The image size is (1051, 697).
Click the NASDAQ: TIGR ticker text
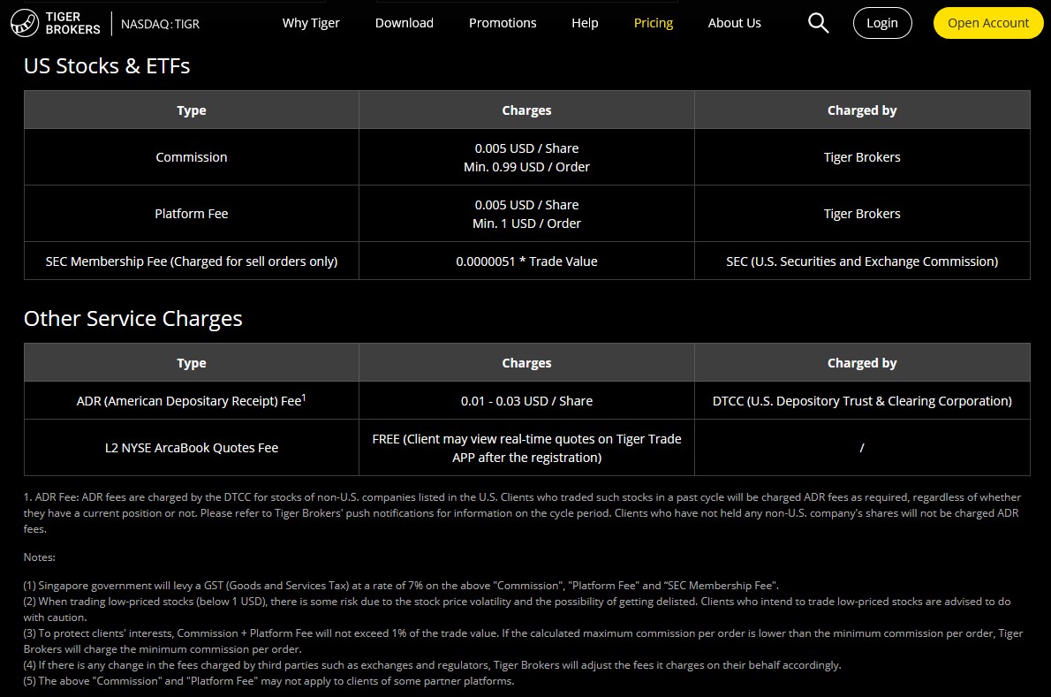coord(160,24)
